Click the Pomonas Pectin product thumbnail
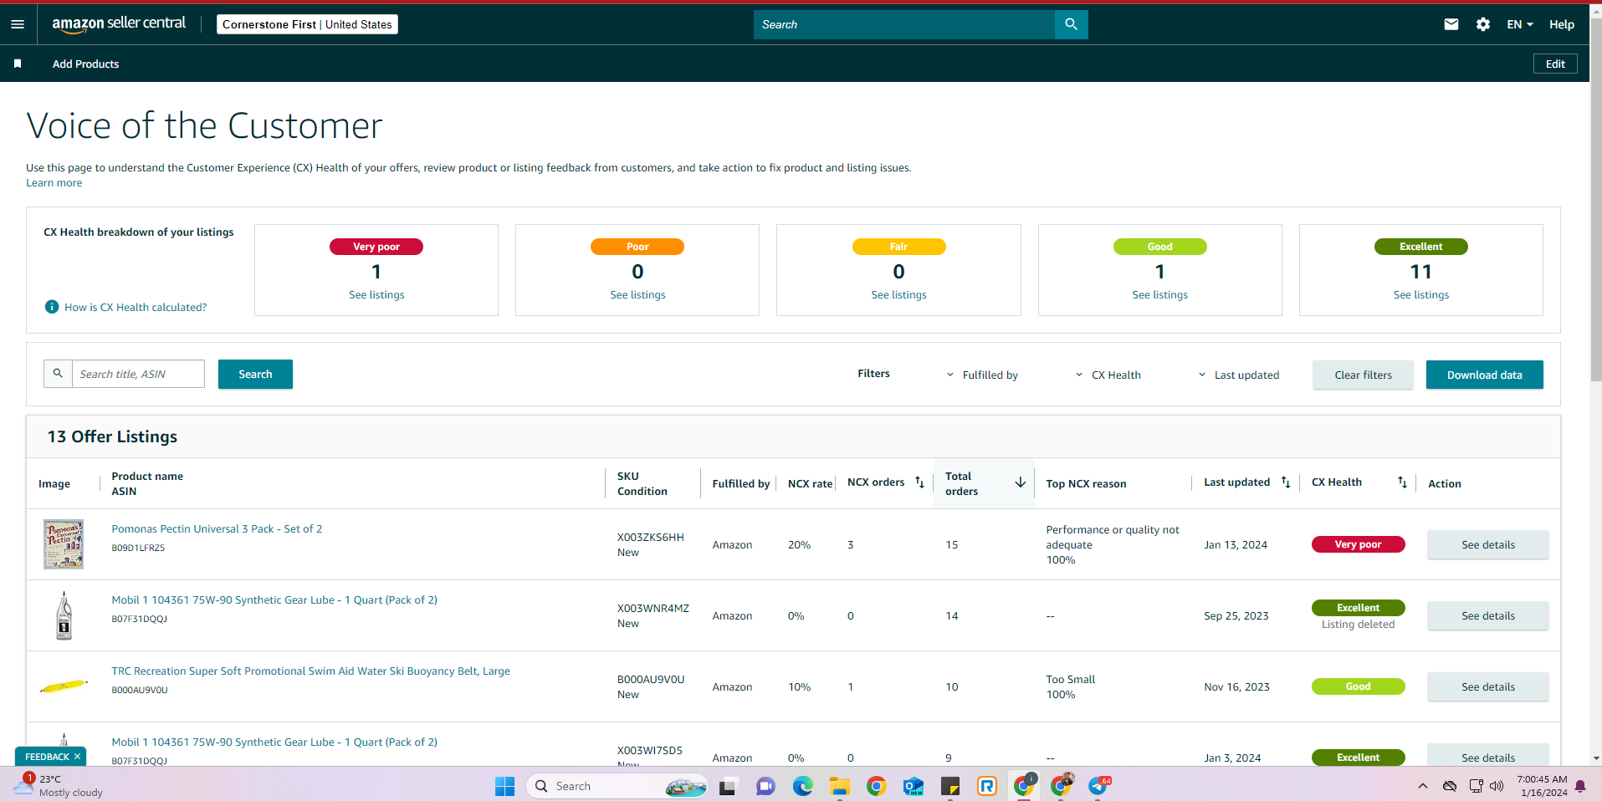Image resolution: width=1602 pixels, height=801 pixels. coord(64,544)
